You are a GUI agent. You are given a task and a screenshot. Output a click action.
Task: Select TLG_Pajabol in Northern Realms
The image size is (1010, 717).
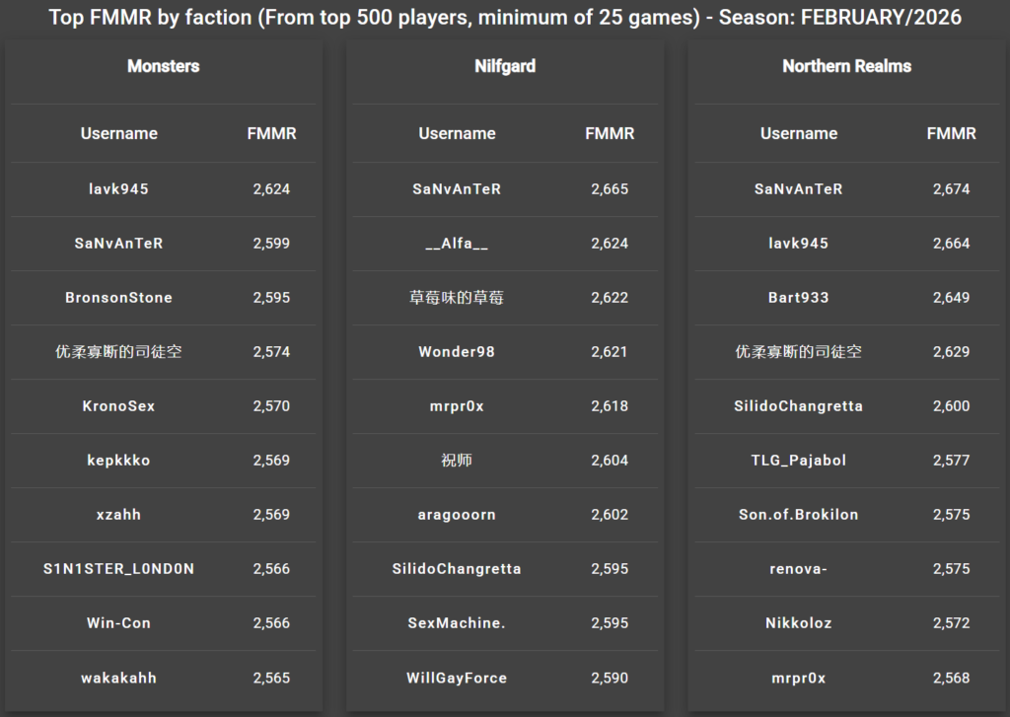(798, 460)
